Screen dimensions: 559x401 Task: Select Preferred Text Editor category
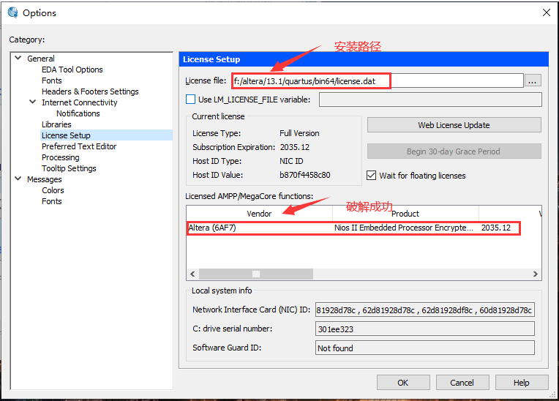(78, 146)
